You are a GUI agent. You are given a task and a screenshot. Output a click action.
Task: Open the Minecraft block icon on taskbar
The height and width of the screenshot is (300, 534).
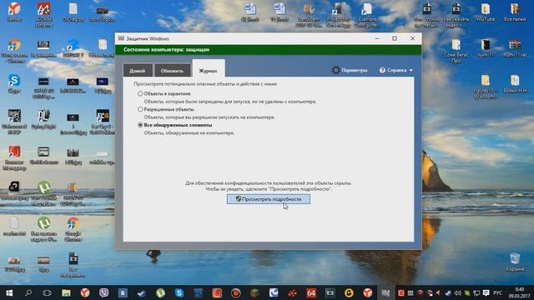click(x=254, y=292)
